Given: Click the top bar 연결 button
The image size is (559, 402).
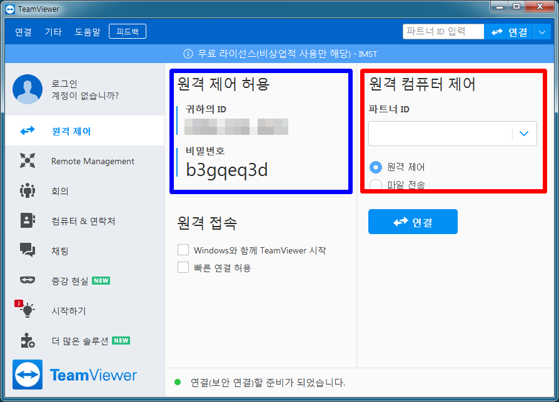Looking at the screenshot, I should (x=509, y=32).
